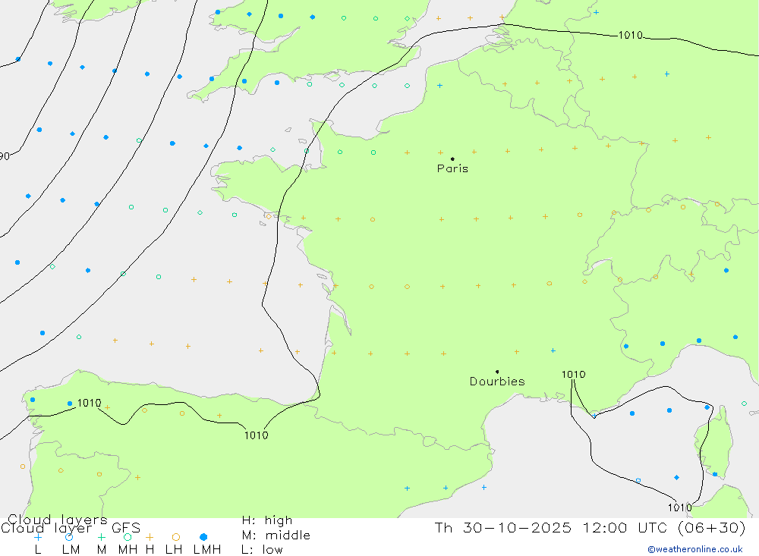This screenshot has height=556, width=759.
Task: Select the 'Paris' map label
Action: 452,168
